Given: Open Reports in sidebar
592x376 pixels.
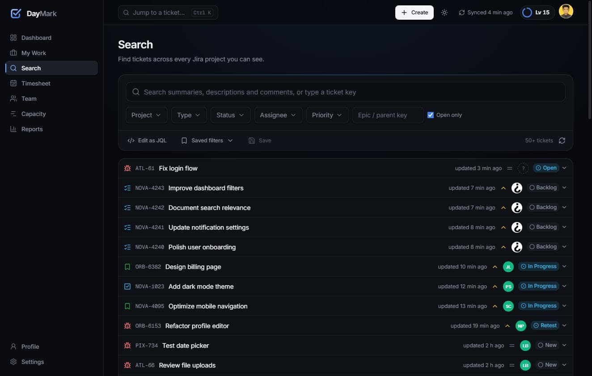Looking at the screenshot, I should click(x=51, y=129).
